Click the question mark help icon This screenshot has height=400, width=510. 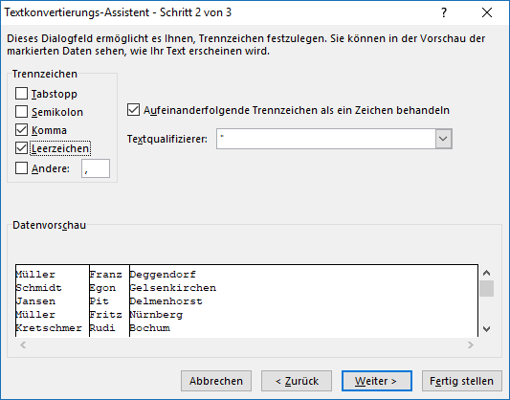coord(444,12)
